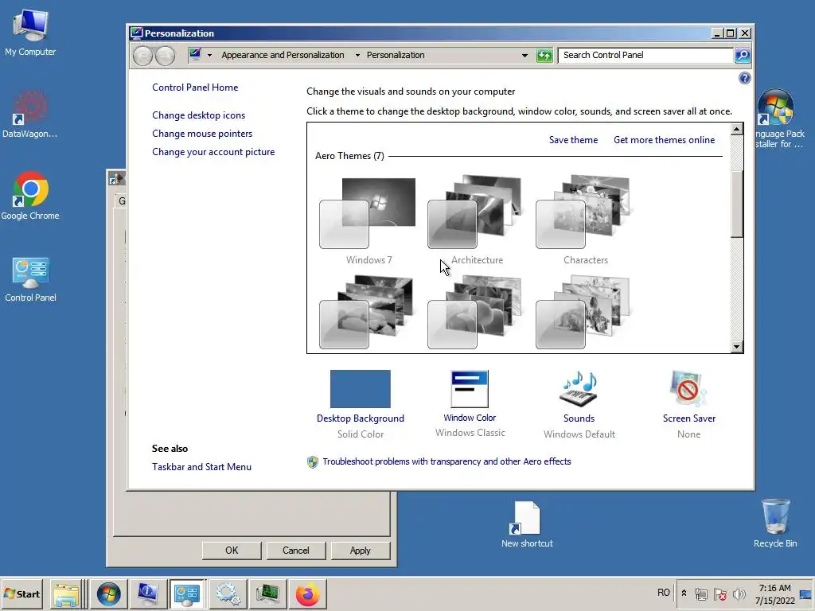Open Google Chrome desktop icon
The height and width of the screenshot is (611, 815).
coord(30,197)
